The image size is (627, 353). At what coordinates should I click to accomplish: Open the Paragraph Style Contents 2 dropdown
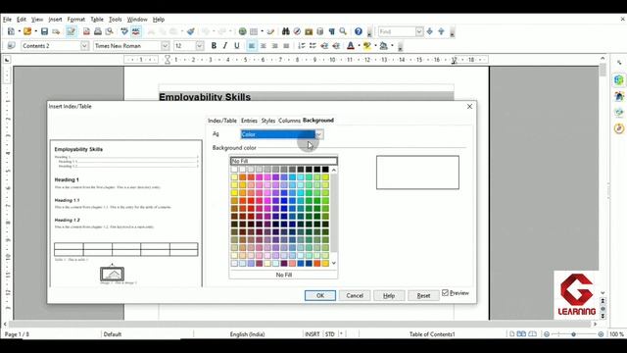84,46
